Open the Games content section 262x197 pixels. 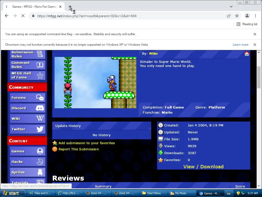(28, 151)
